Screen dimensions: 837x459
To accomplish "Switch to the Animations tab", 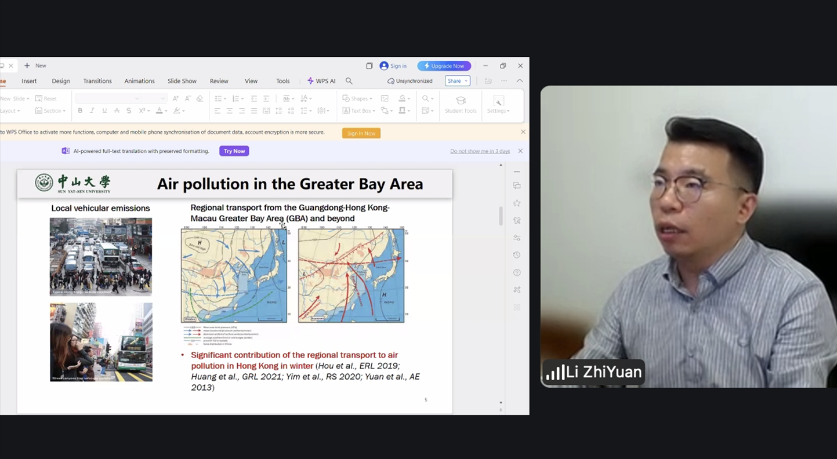I will pyautogui.click(x=139, y=81).
